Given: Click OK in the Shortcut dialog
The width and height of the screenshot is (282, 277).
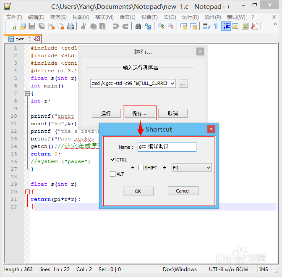Looking at the screenshot, I should (138, 191).
